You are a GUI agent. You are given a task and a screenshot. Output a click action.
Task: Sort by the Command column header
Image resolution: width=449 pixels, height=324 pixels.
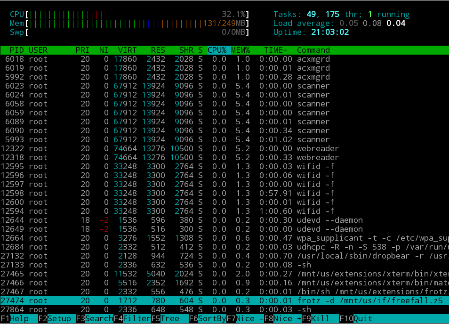pyautogui.click(x=313, y=50)
